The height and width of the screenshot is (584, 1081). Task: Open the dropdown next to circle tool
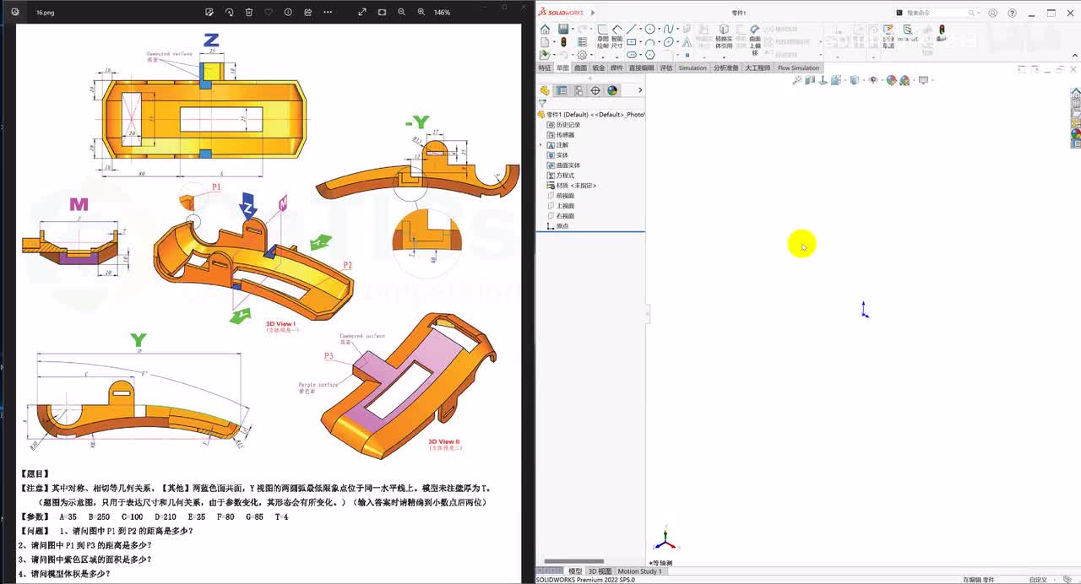[659, 30]
